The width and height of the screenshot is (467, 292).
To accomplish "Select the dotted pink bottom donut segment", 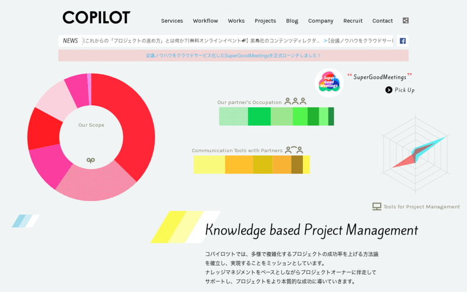I will (x=95, y=183).
